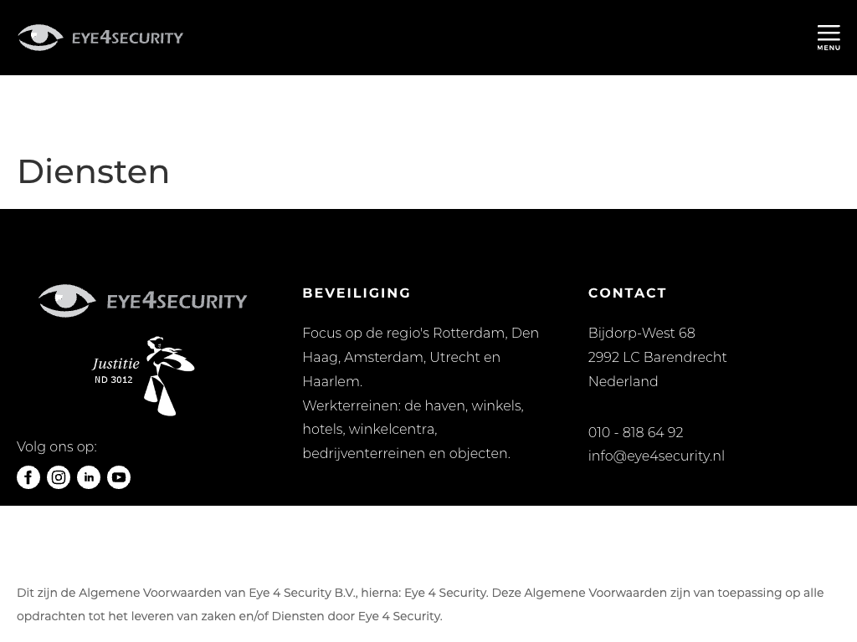Open the YouTube channel icon
This screenshot has width=857, height=642.
(119, 477)
